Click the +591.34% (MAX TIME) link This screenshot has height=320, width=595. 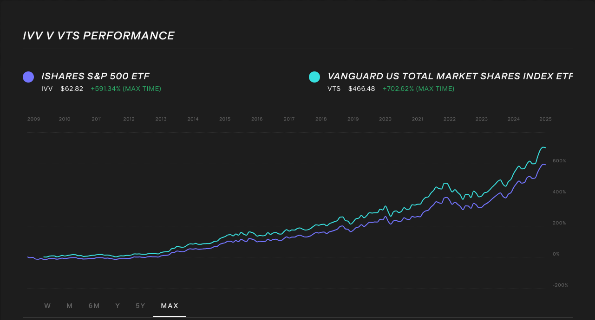pos(126,89)
